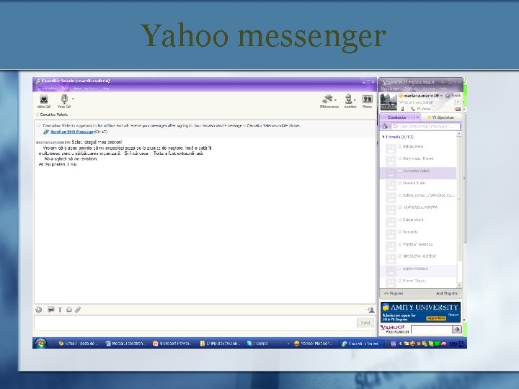The width and height of the screenshot is (519, 389).
Task: Open Gmail taskbar button
Action: point(79,344)
